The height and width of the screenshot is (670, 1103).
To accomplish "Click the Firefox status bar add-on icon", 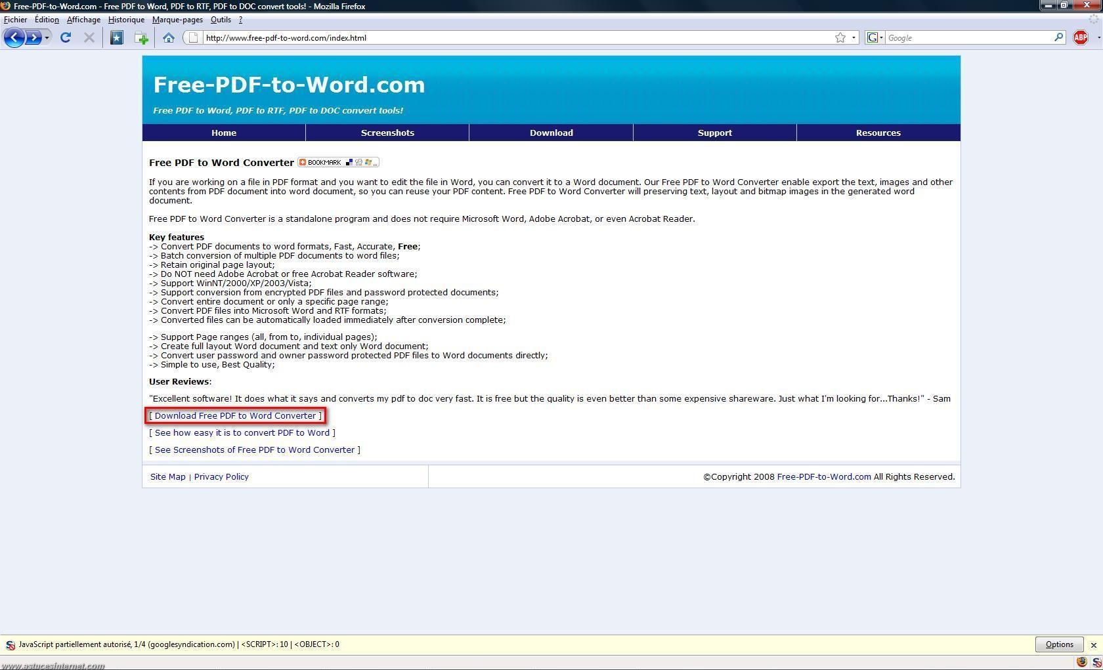I will (x=1081, y=662).
